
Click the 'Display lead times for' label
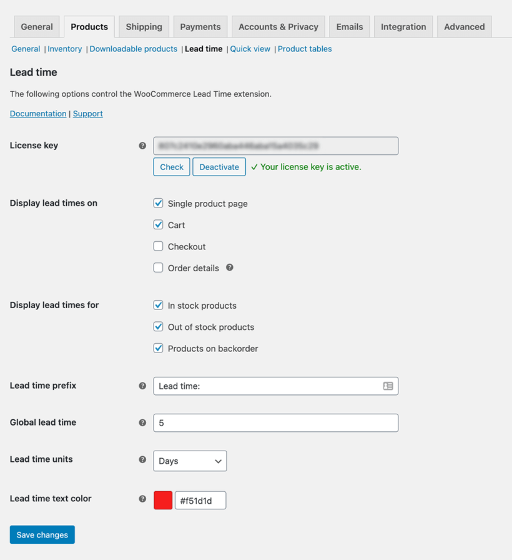(54, 305)
